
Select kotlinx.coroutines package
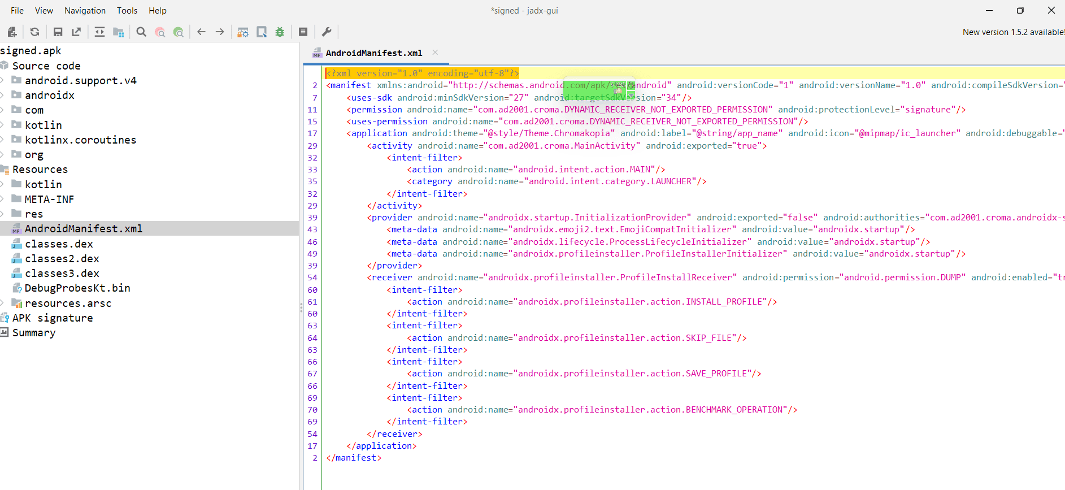pyautogui.click(x=80, y=140)
